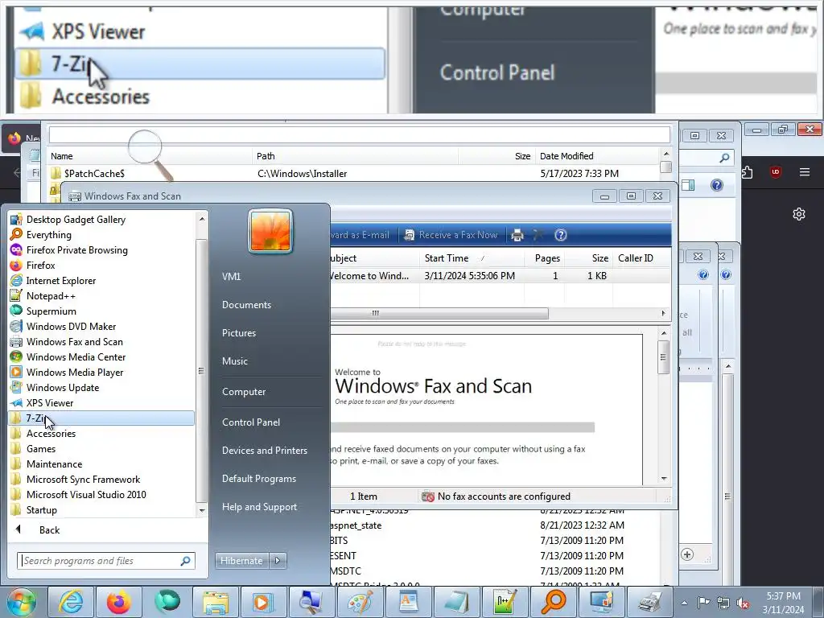Open Control Panel from Start menu
The height and width of the screenshot is (618, 824).
(x=251, y=422)
